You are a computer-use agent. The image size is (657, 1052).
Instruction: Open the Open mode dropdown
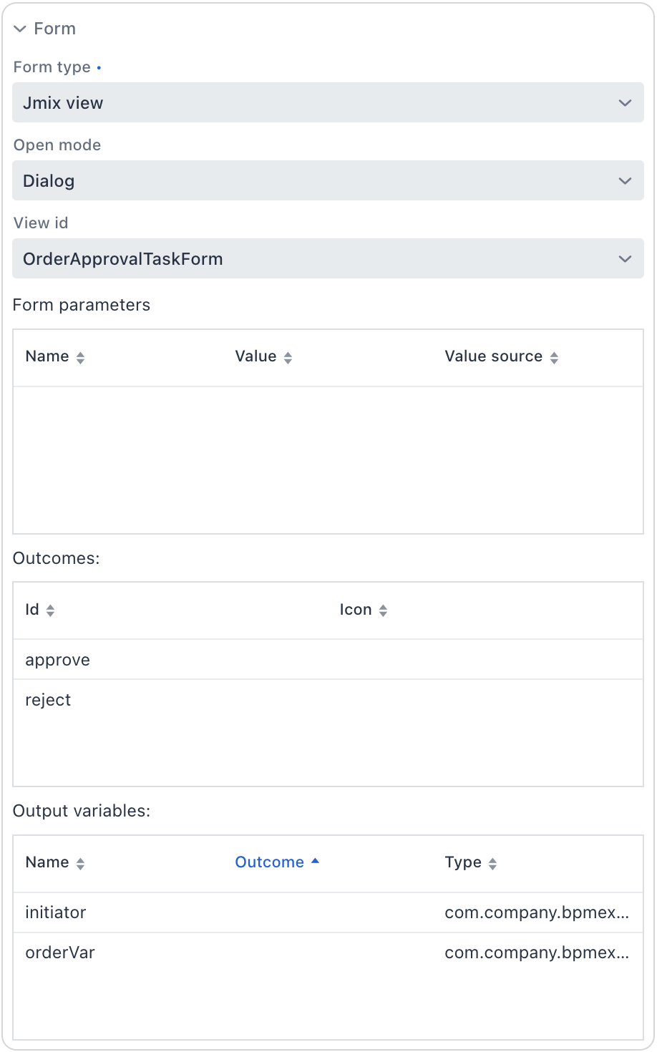click(x=624, y=181)
